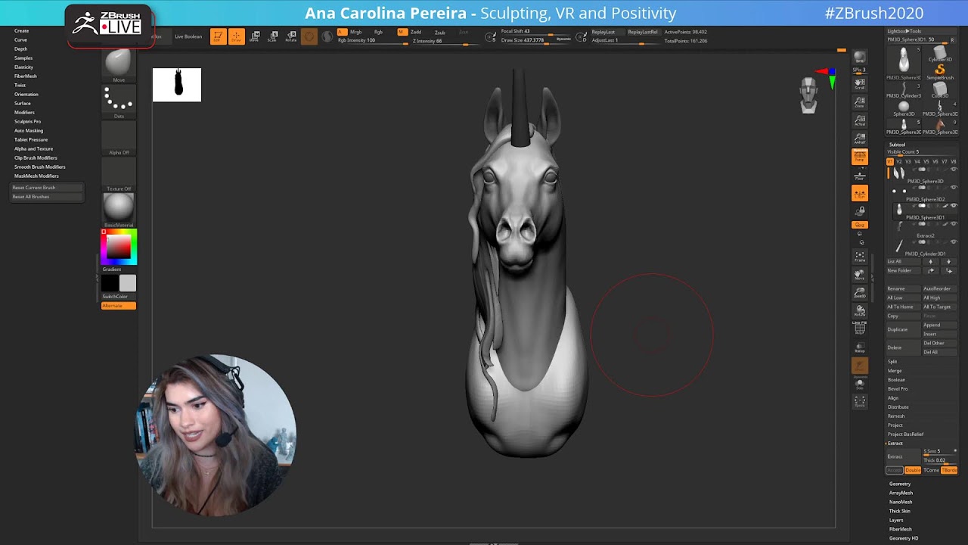968x545 pixels.
Task: Click the Duplicate subtool button
Action: pyautogui.click(x=898, y=329)
